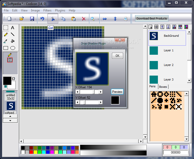Screen dimensions: 194x159
Task: Select the Rectangle shape tool
Action: (6, 48)
